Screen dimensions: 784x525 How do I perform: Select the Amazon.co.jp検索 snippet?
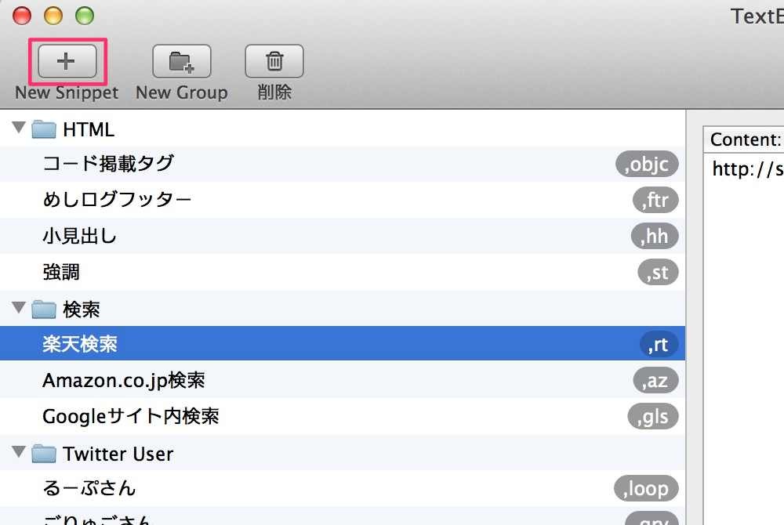click(343, 380)
